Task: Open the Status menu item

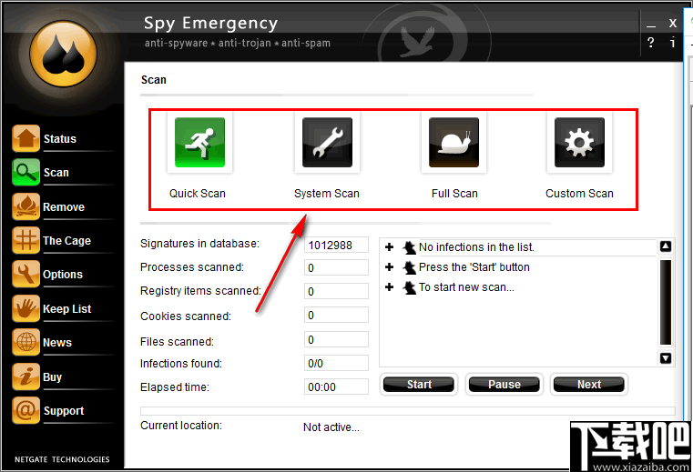Action: tap(60, 138)
